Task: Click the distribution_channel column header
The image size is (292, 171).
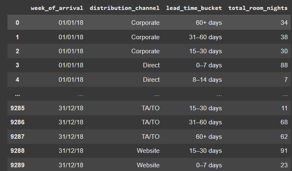Action: [x=124, y=8]
